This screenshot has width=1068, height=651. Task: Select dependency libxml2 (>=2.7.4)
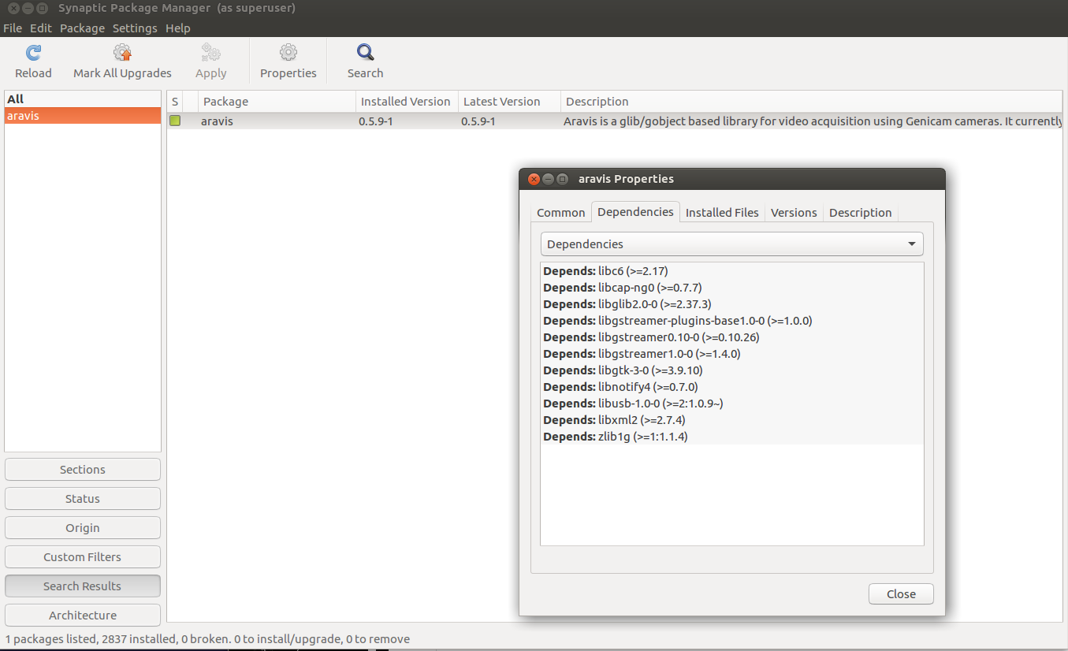click(731, 420)
